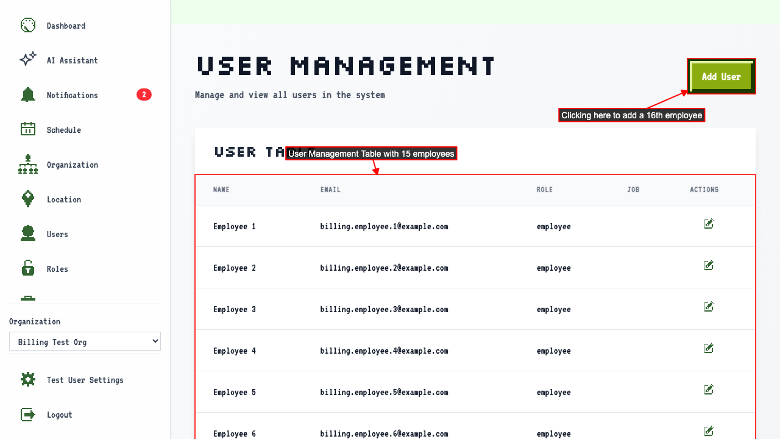Sort by the ROLE column header

545,190
